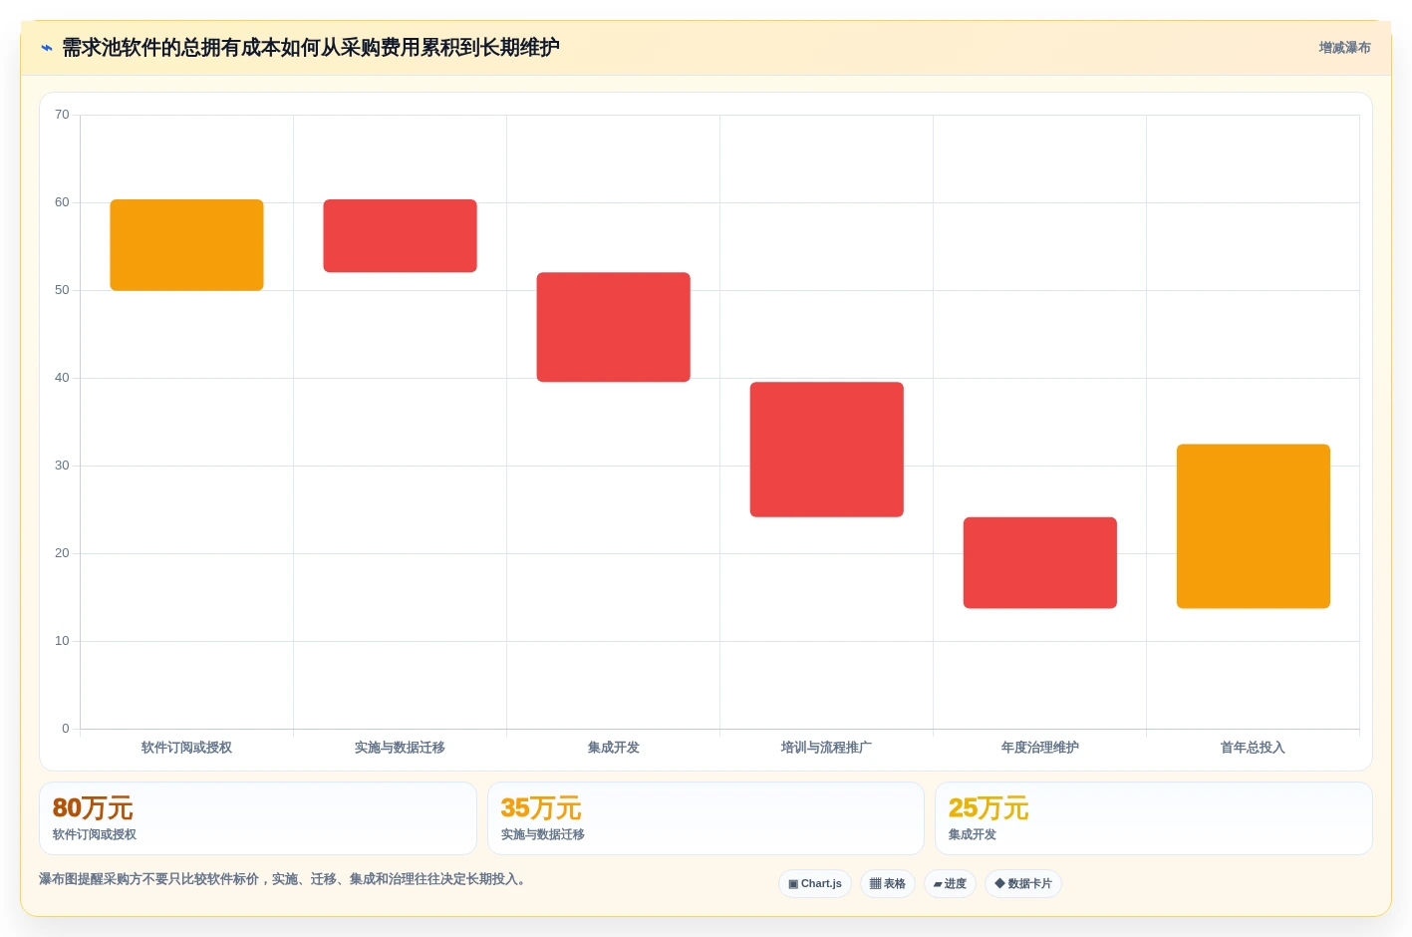1412x937 pixels.
Task: Open the 35万元 data card
Action: coord(706,818)
